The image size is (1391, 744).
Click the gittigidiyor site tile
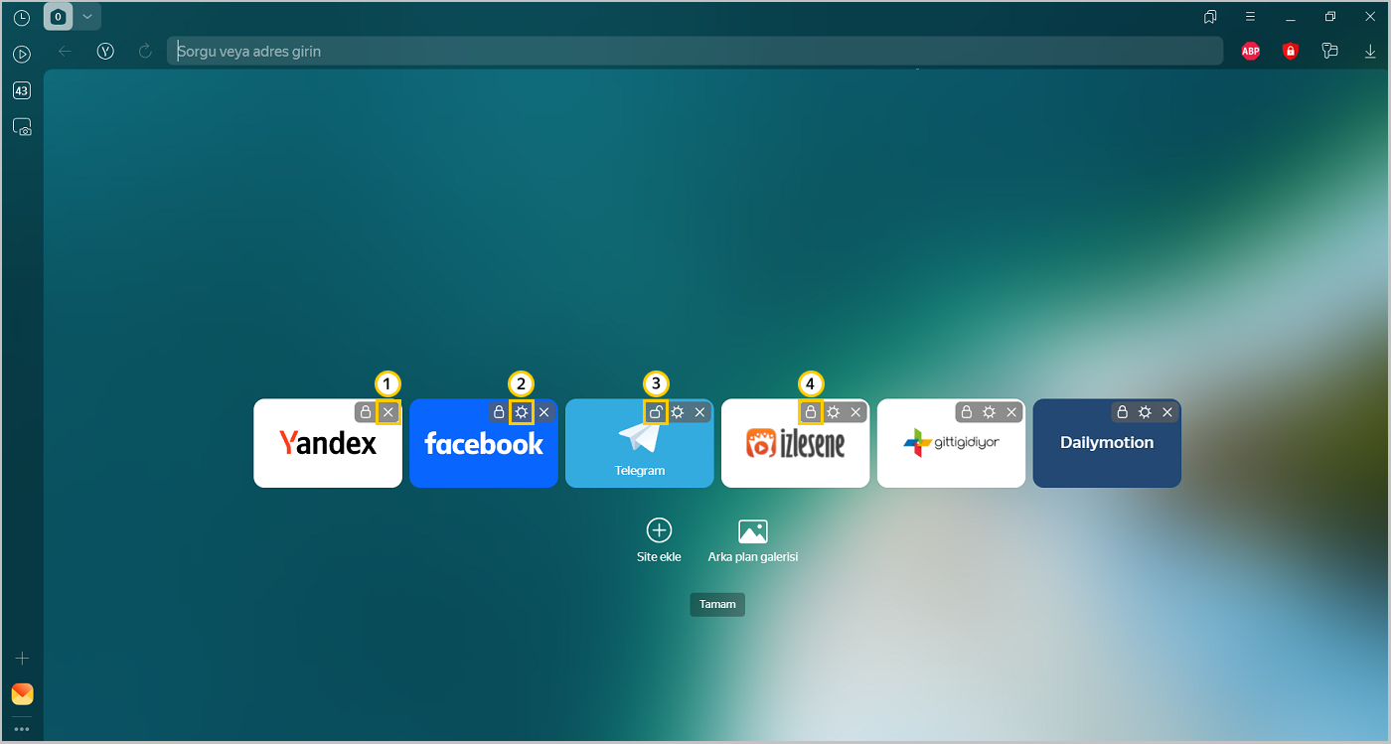coord(951,452)
